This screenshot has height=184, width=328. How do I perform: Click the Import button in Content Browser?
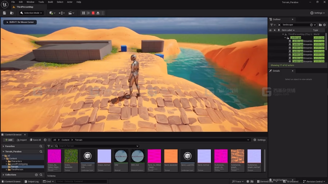point(22,140)
